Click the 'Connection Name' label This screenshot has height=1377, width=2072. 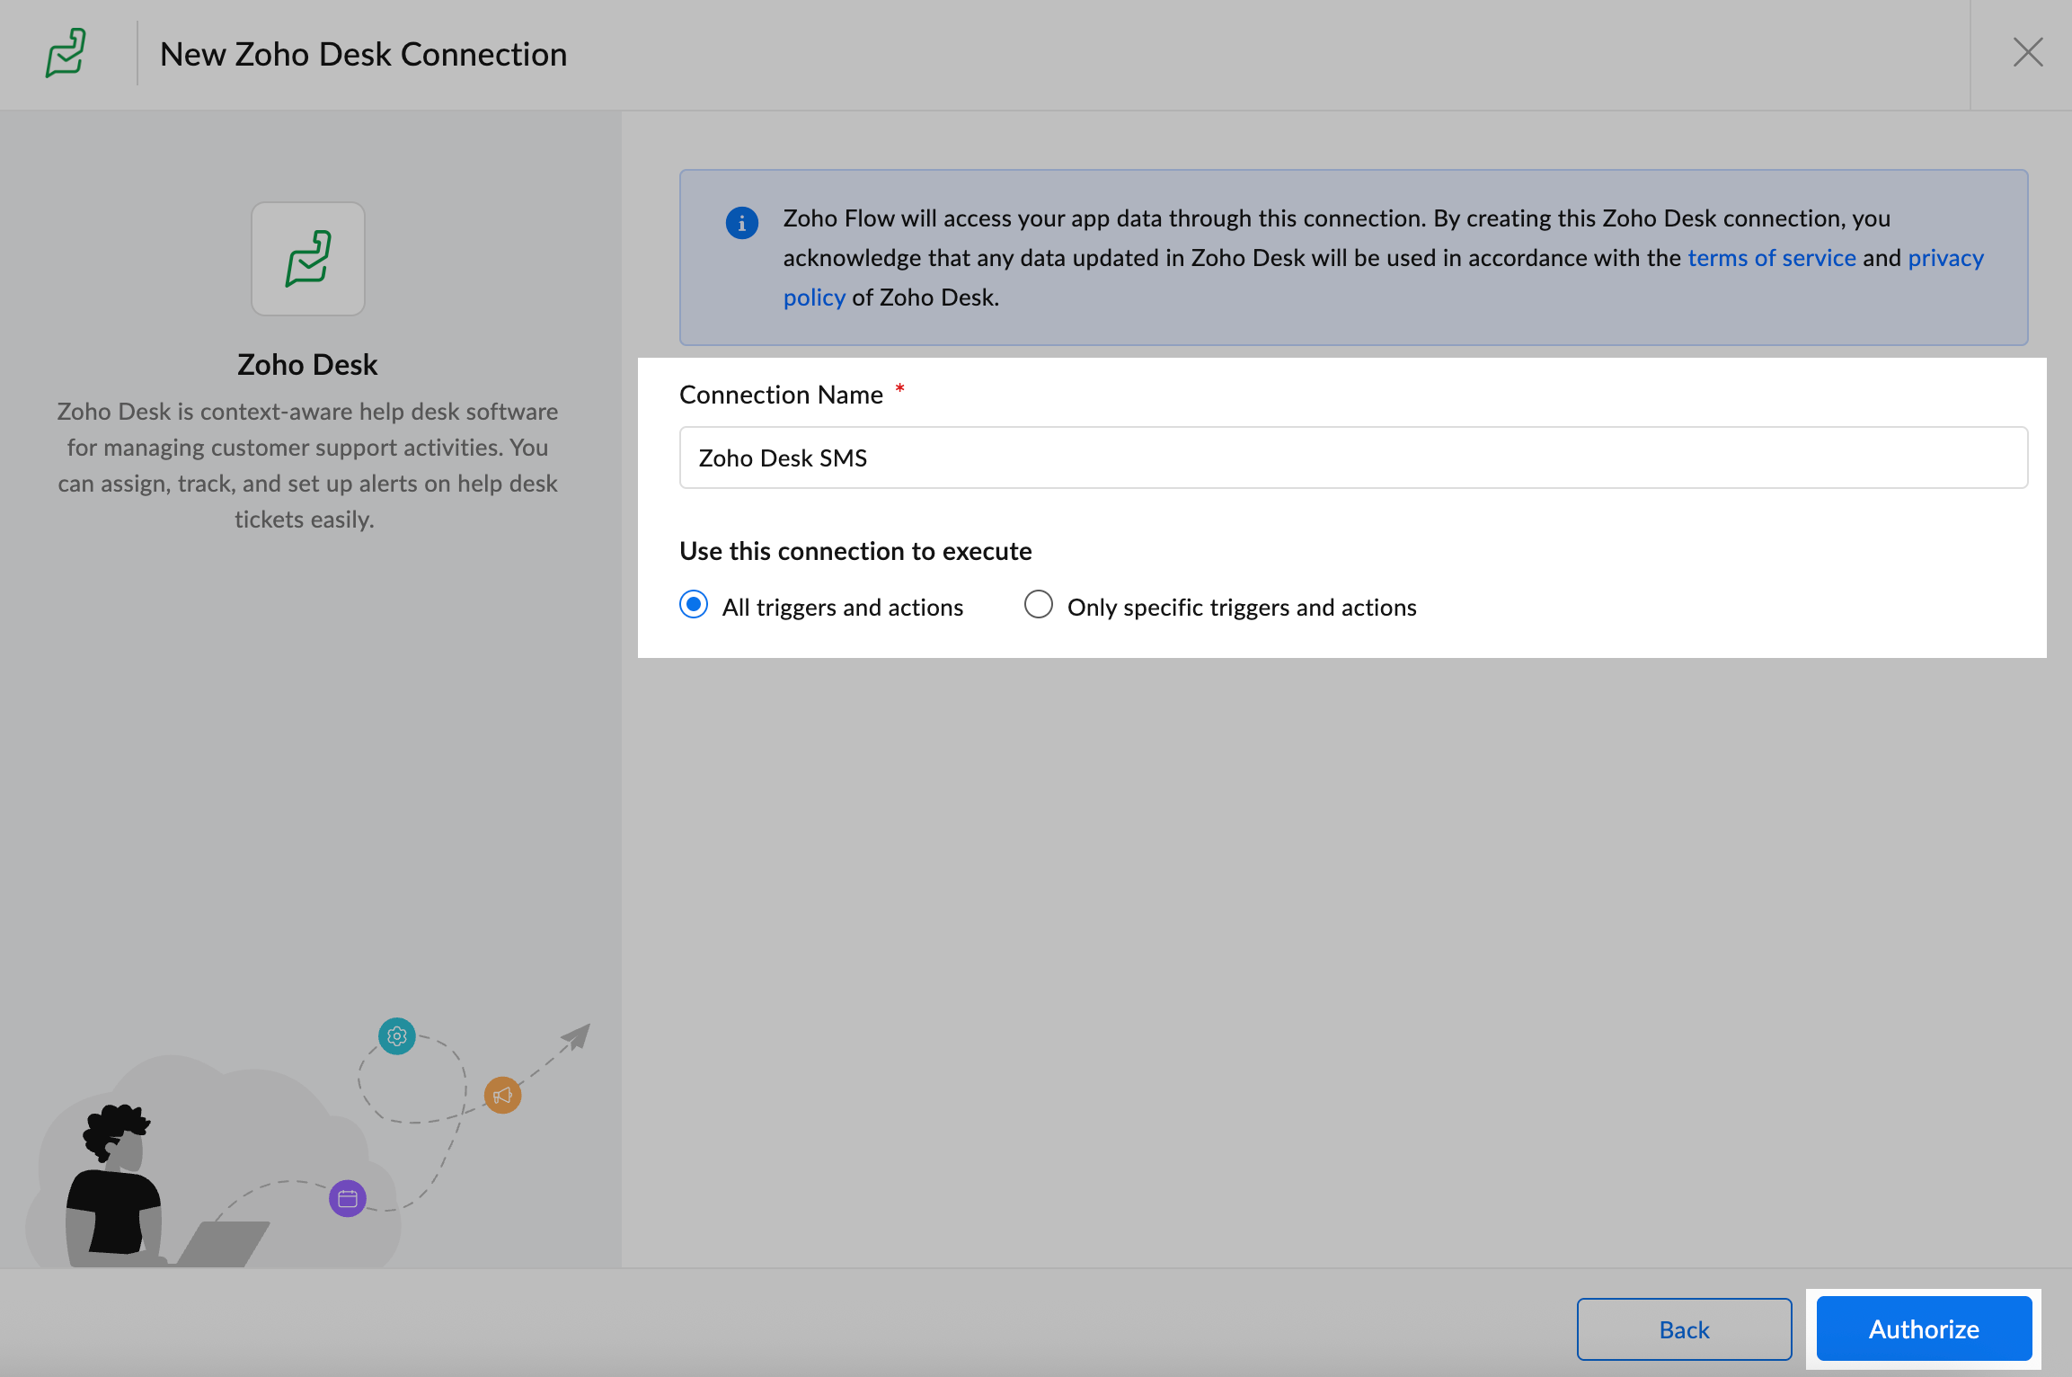tap(781, 395)
